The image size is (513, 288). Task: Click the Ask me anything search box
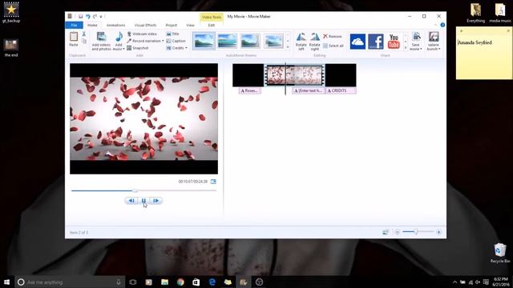[x=70, y=282]
